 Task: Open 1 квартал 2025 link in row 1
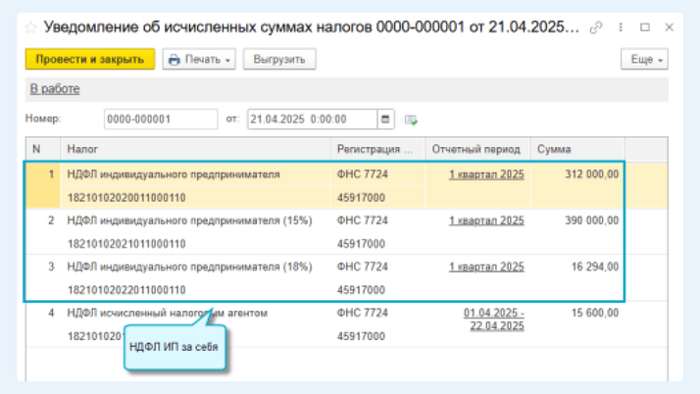(x=486, y=174)
